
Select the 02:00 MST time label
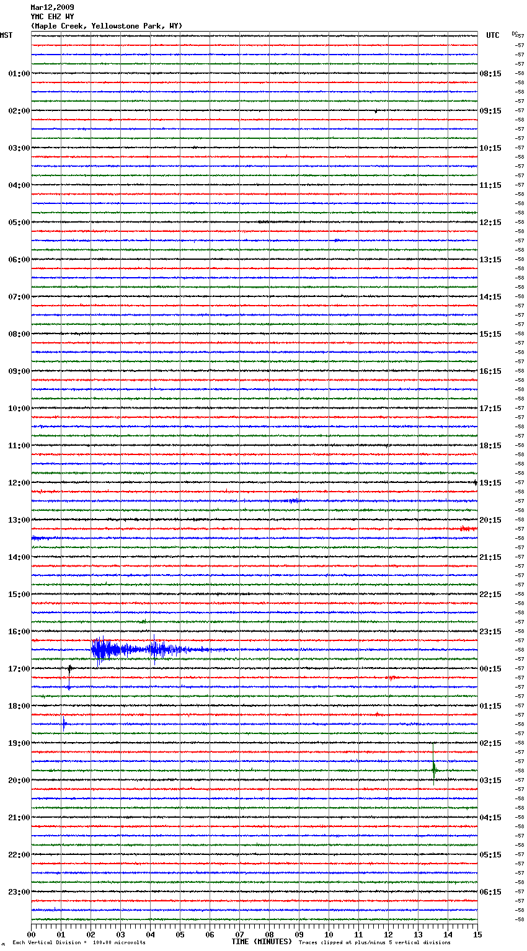point(19,111)
